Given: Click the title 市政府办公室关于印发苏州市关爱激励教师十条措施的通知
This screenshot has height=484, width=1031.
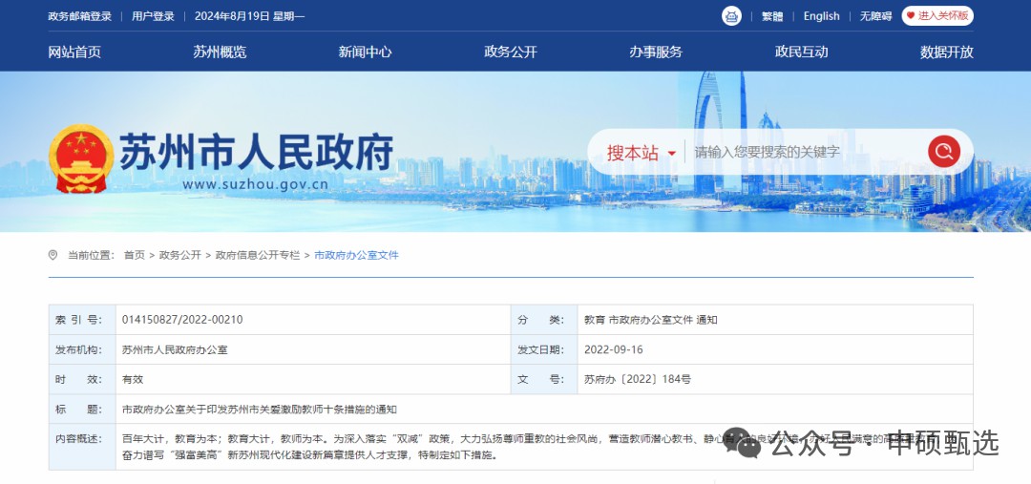Looking at the screenshot, I should (x=259, y=409).
